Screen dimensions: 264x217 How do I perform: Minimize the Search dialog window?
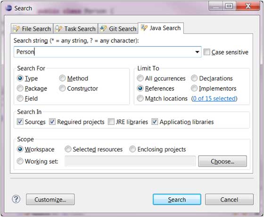point(215,6)
